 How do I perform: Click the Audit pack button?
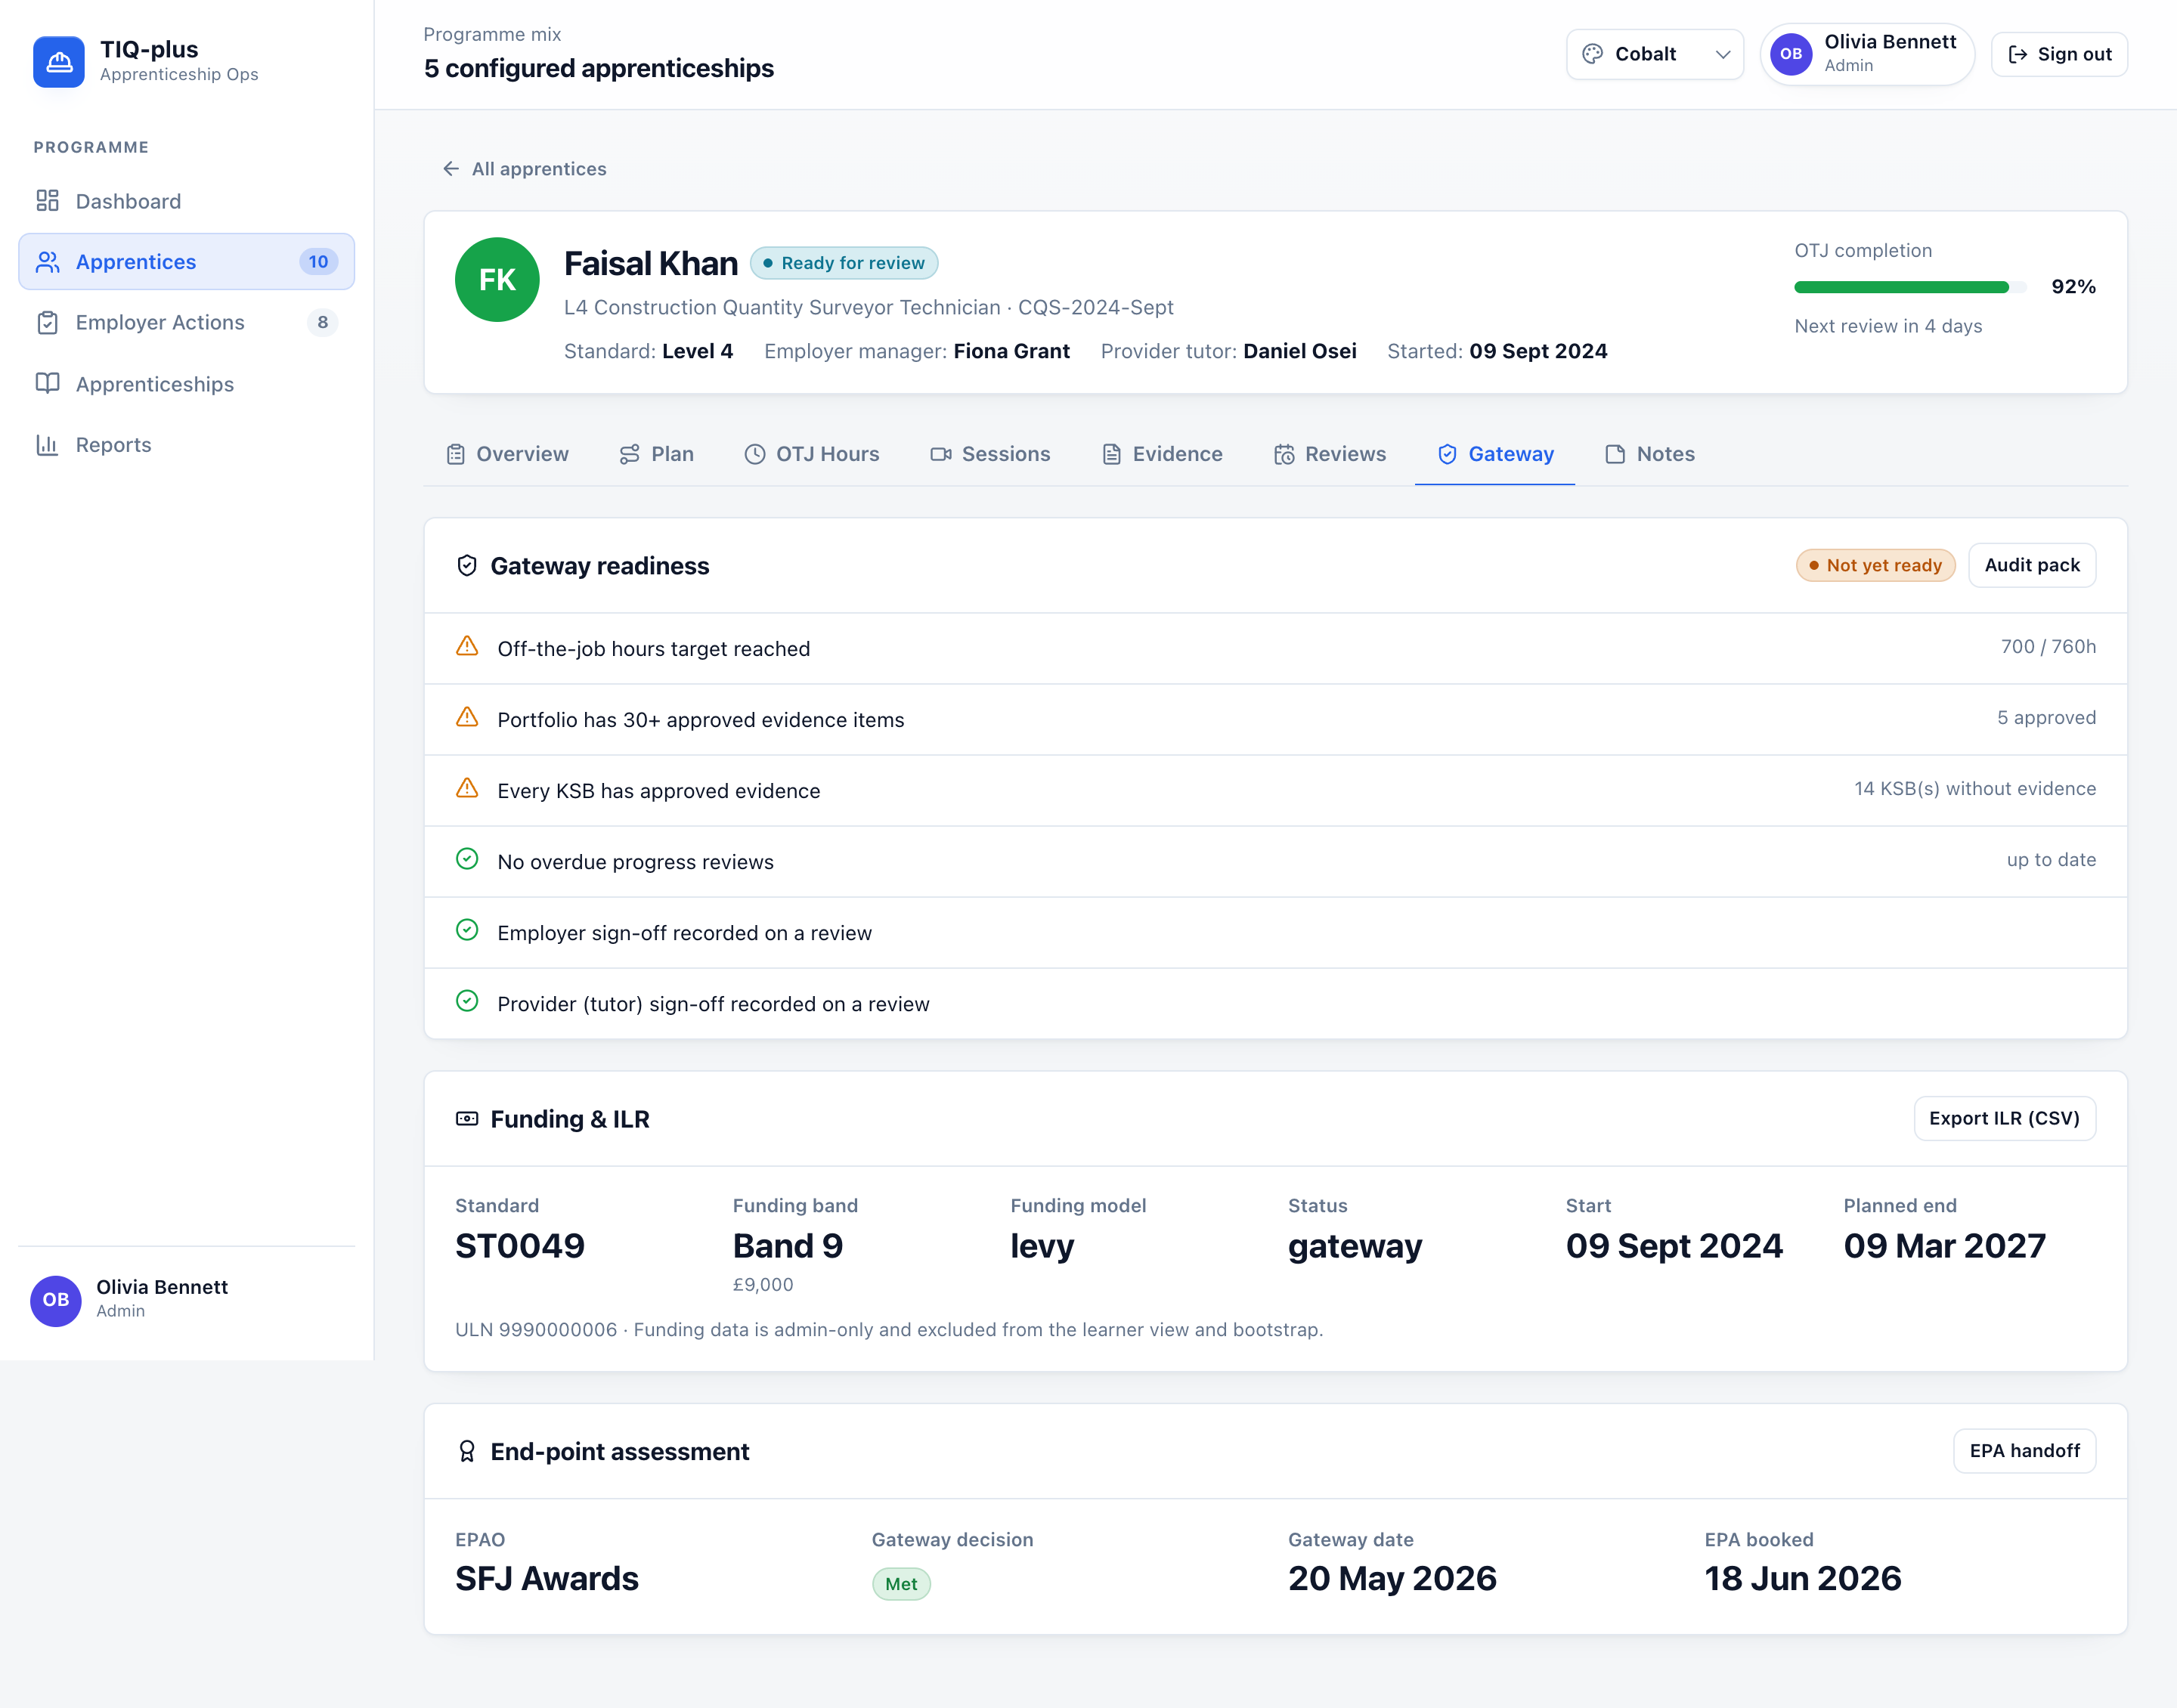[x=2032, y=565]
